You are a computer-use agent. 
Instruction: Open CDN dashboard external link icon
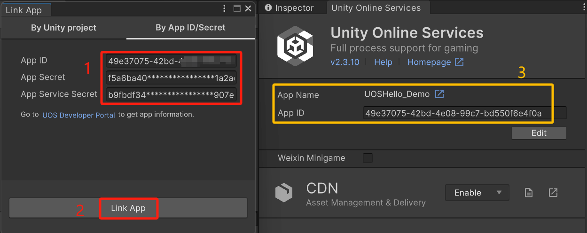[x=553, y=193]
